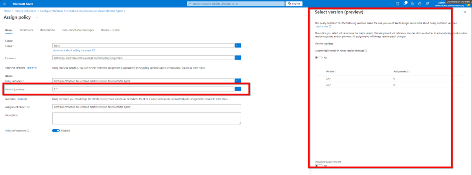Switch to the Basics tab
This screenshot has width=472, height=175.
[9, 30]
